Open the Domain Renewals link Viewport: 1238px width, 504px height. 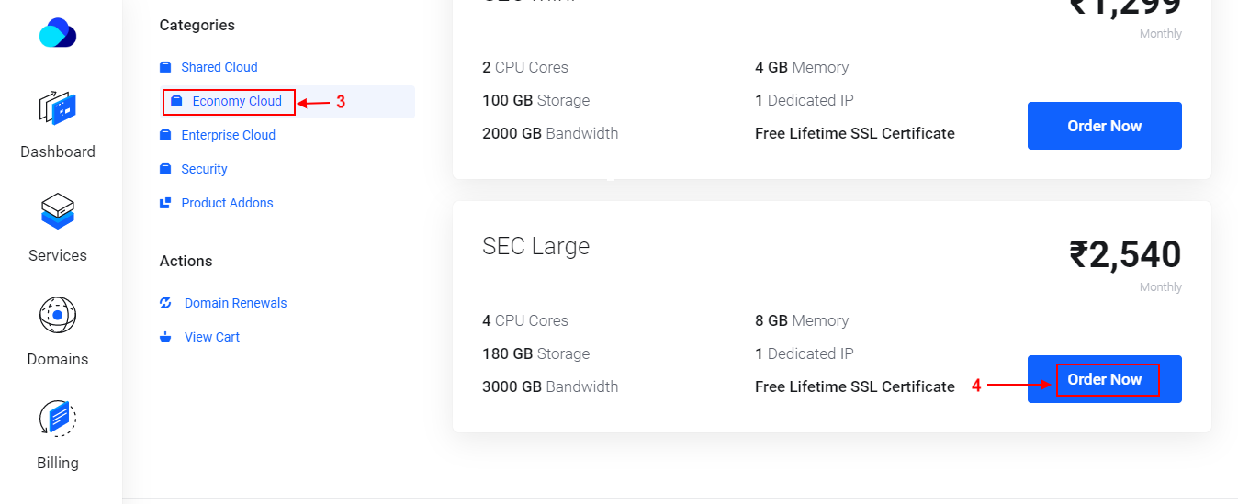point(235,303)
